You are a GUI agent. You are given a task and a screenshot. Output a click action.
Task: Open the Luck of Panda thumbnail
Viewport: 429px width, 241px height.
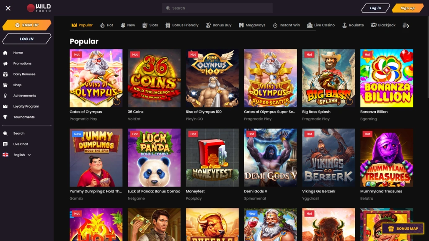click(x=154, y=158)
